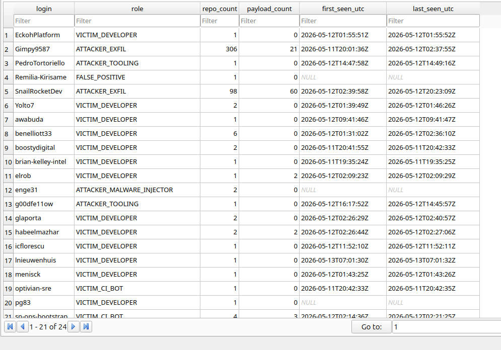Select the PedroTortoriello login cell
The height and width of the screenshot is (350, 501).
click(x=44, y=63)
